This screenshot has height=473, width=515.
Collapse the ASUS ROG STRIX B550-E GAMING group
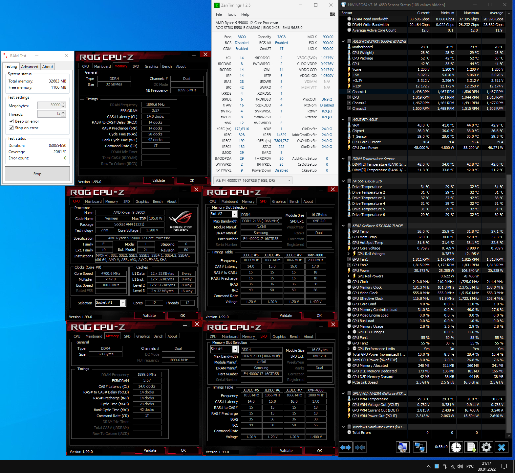pos(343,41)
